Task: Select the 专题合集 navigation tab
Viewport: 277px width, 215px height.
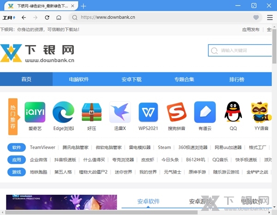Action: [184, 79]
